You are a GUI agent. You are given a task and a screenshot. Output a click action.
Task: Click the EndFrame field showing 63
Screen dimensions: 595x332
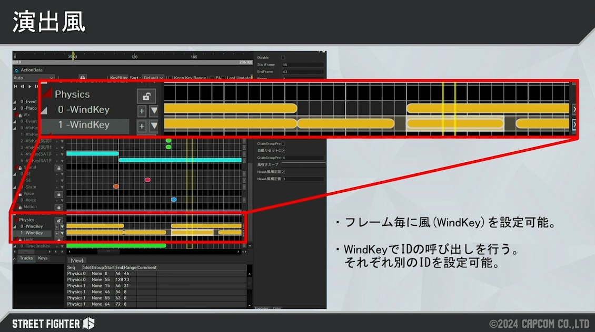pos(303,71)
